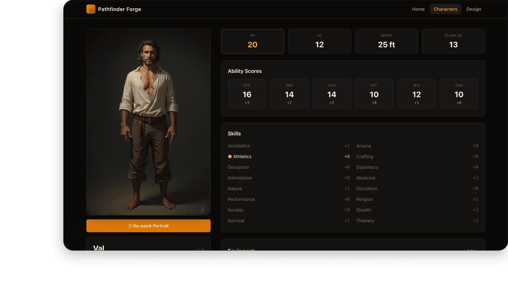Click the Class DC 13 card
Screen dimensions: 508x286
(x=453, y=41)
